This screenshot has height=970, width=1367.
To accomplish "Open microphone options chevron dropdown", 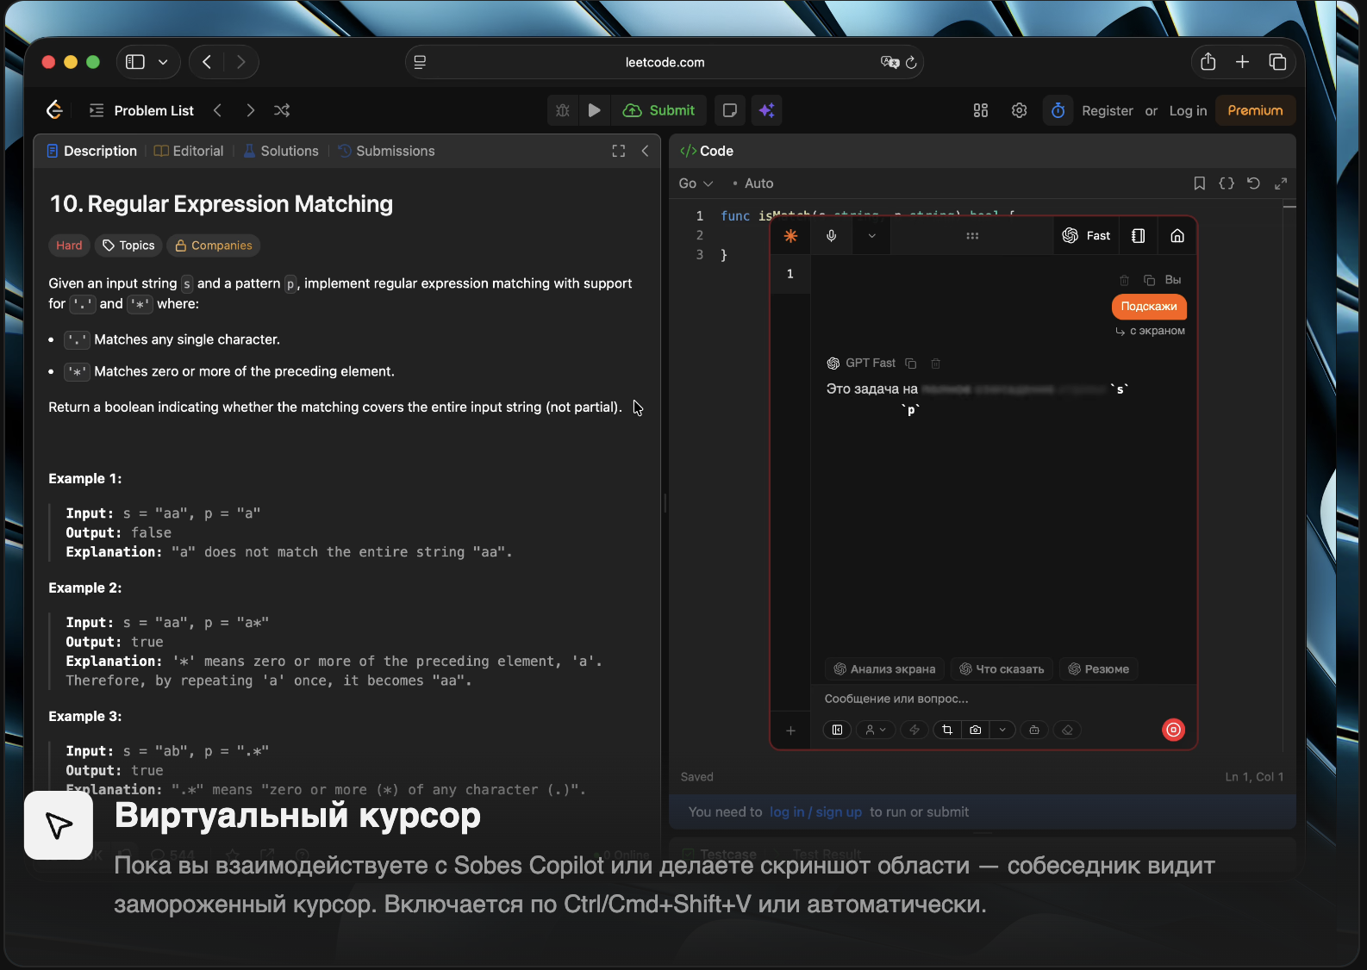I will (x=871, y=236).
